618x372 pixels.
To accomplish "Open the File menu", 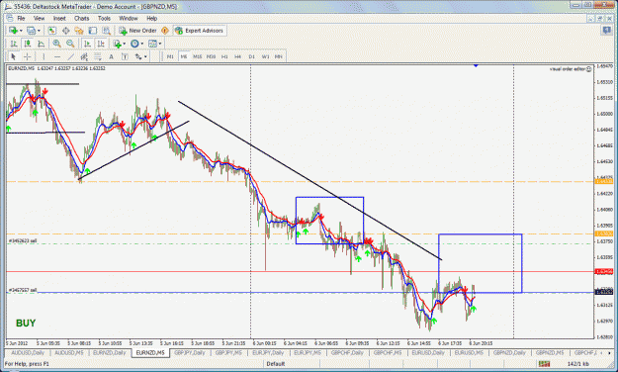I will (21, 18).
